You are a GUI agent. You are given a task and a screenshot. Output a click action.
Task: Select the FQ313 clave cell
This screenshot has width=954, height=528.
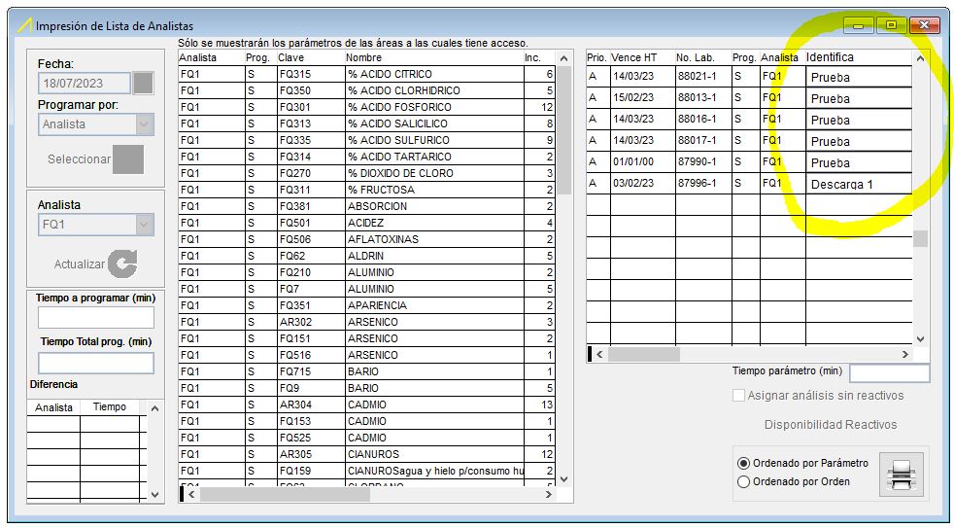point(310,123)
